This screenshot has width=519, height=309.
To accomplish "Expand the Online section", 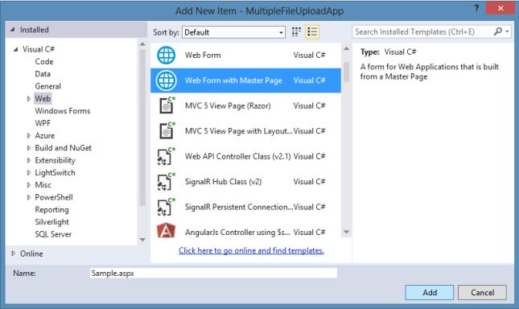I will (13, 253).
